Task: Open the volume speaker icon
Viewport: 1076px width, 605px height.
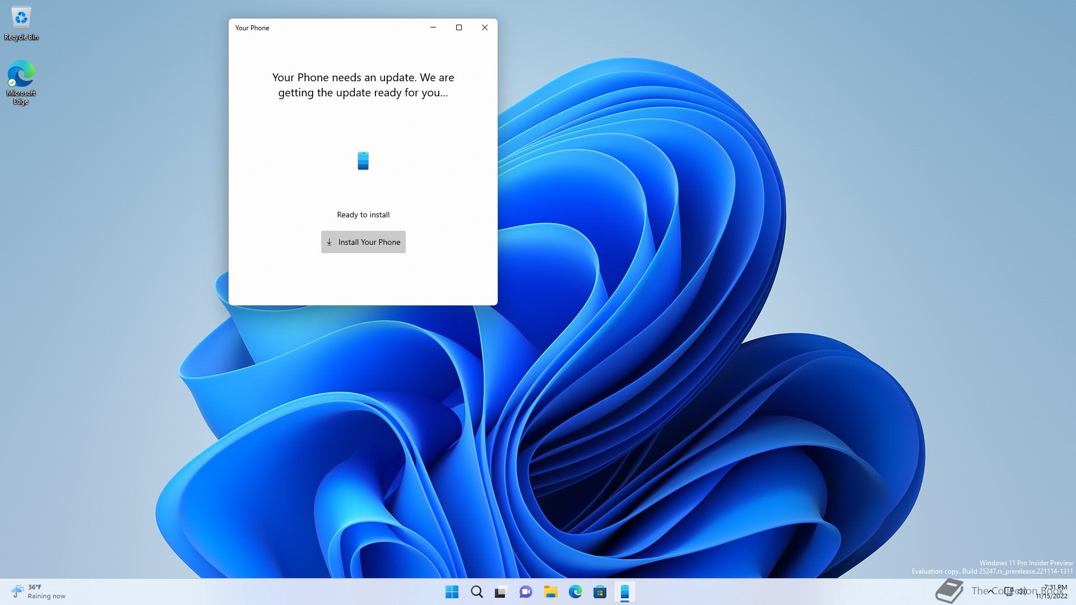Action: [x=1022, y=592]
